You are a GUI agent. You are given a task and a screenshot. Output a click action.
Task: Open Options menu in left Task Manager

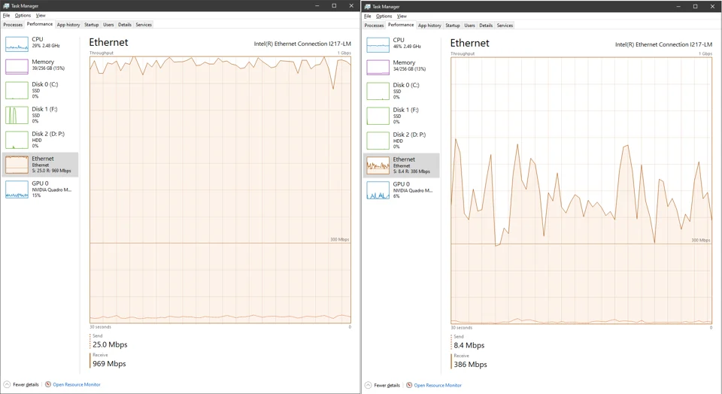pyautogui.click(x=23, y=15)
